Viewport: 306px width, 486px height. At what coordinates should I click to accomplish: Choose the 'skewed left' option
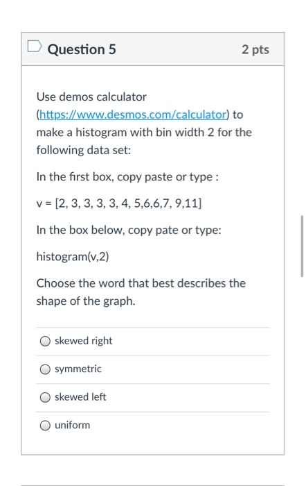pos(45,397)
